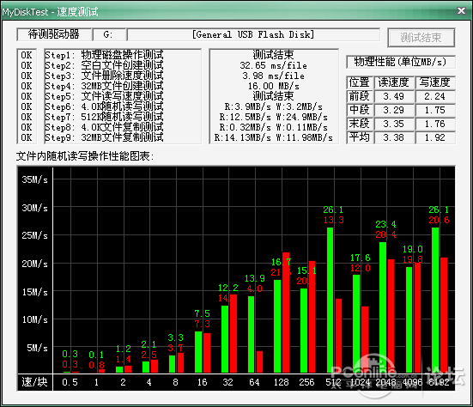Click the 前段 row label
Viewport: 473px width, 407px height.
(x=360, y=96)
